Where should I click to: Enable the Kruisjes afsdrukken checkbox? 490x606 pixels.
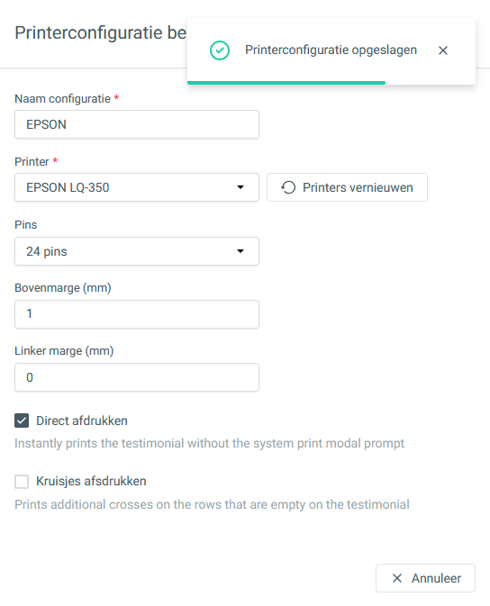coord(22,482)
